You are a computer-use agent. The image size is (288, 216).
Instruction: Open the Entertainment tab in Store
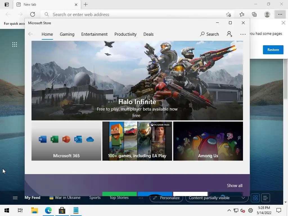94,34
